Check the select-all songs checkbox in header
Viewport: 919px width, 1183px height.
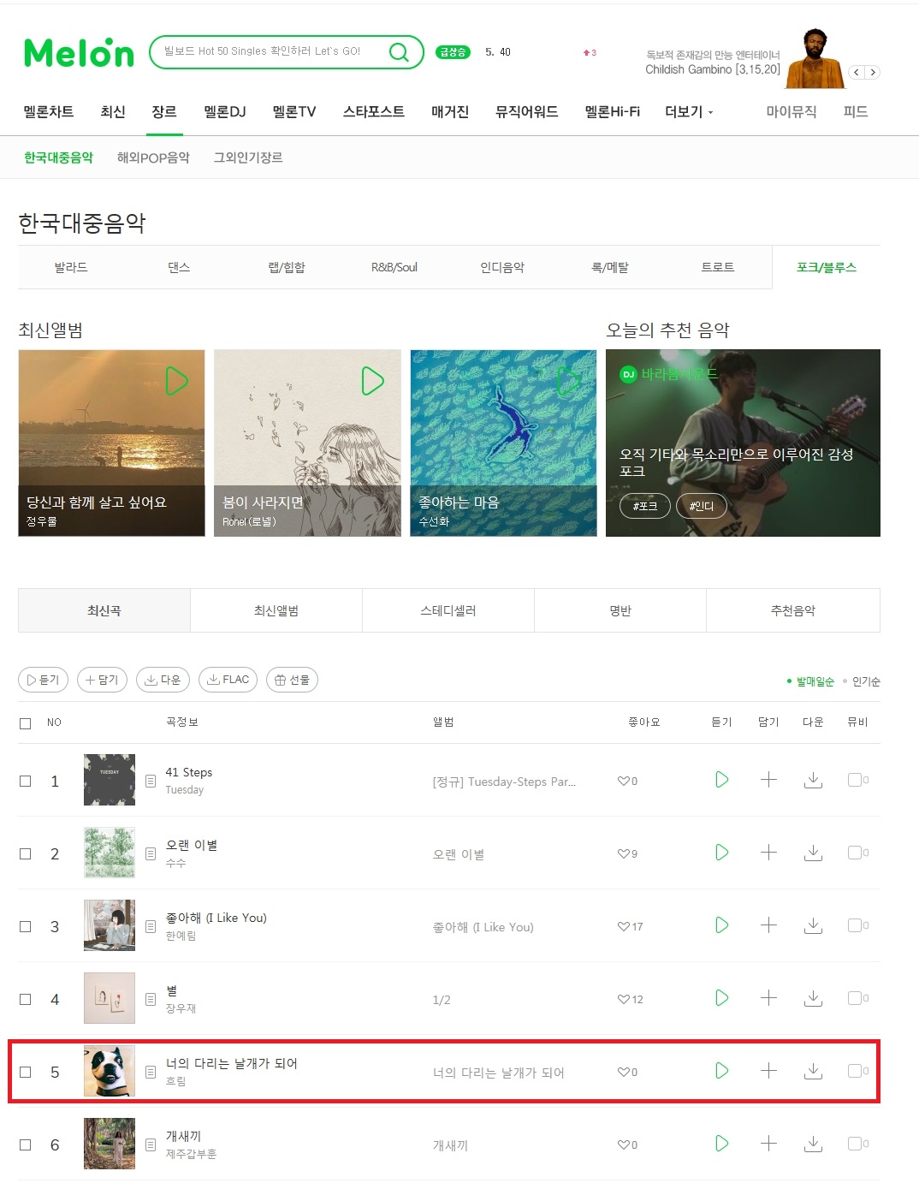pos(26,723)
